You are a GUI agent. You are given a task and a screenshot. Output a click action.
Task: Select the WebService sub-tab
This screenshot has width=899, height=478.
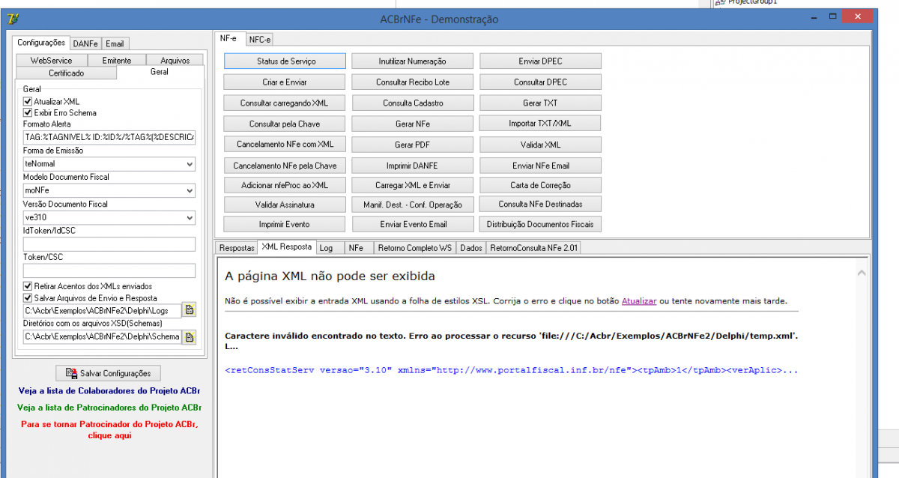(x=51, y=60)
